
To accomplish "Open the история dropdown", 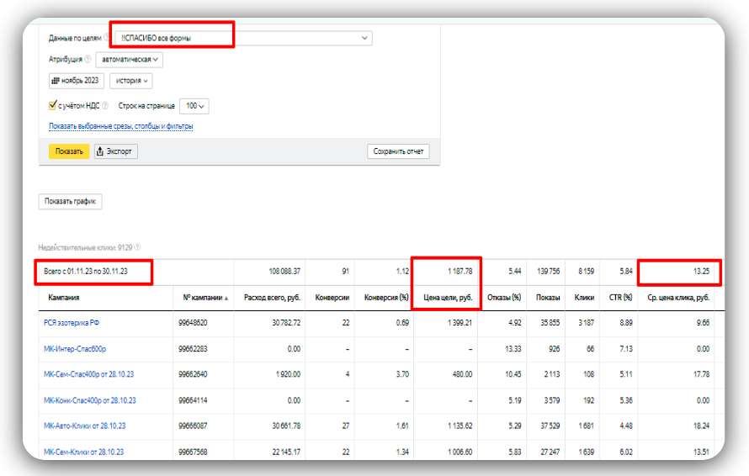I will tap(132, 81).
